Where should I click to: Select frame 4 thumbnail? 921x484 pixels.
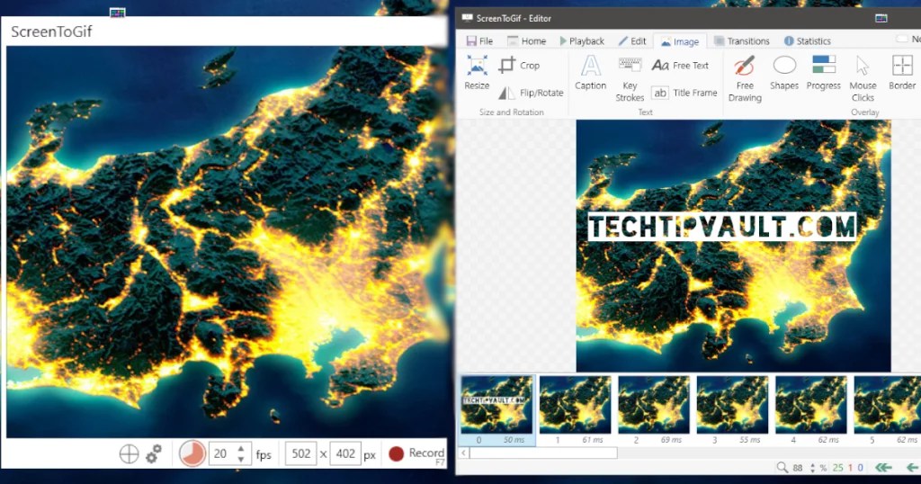811,411
